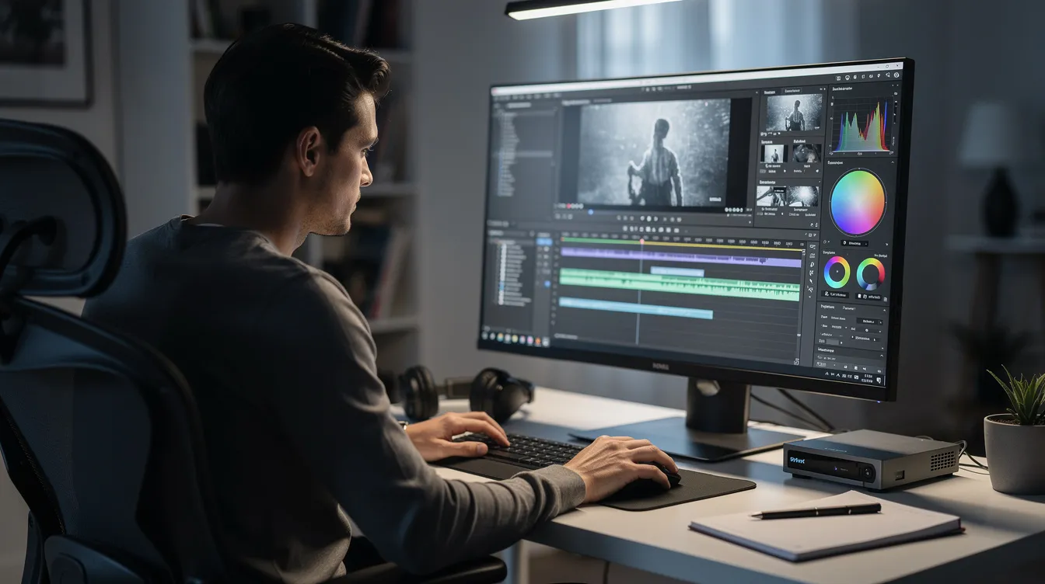Click the red record dot under the viewer
This screenshot has width=1045, height=584.
(x=568, y=206)
